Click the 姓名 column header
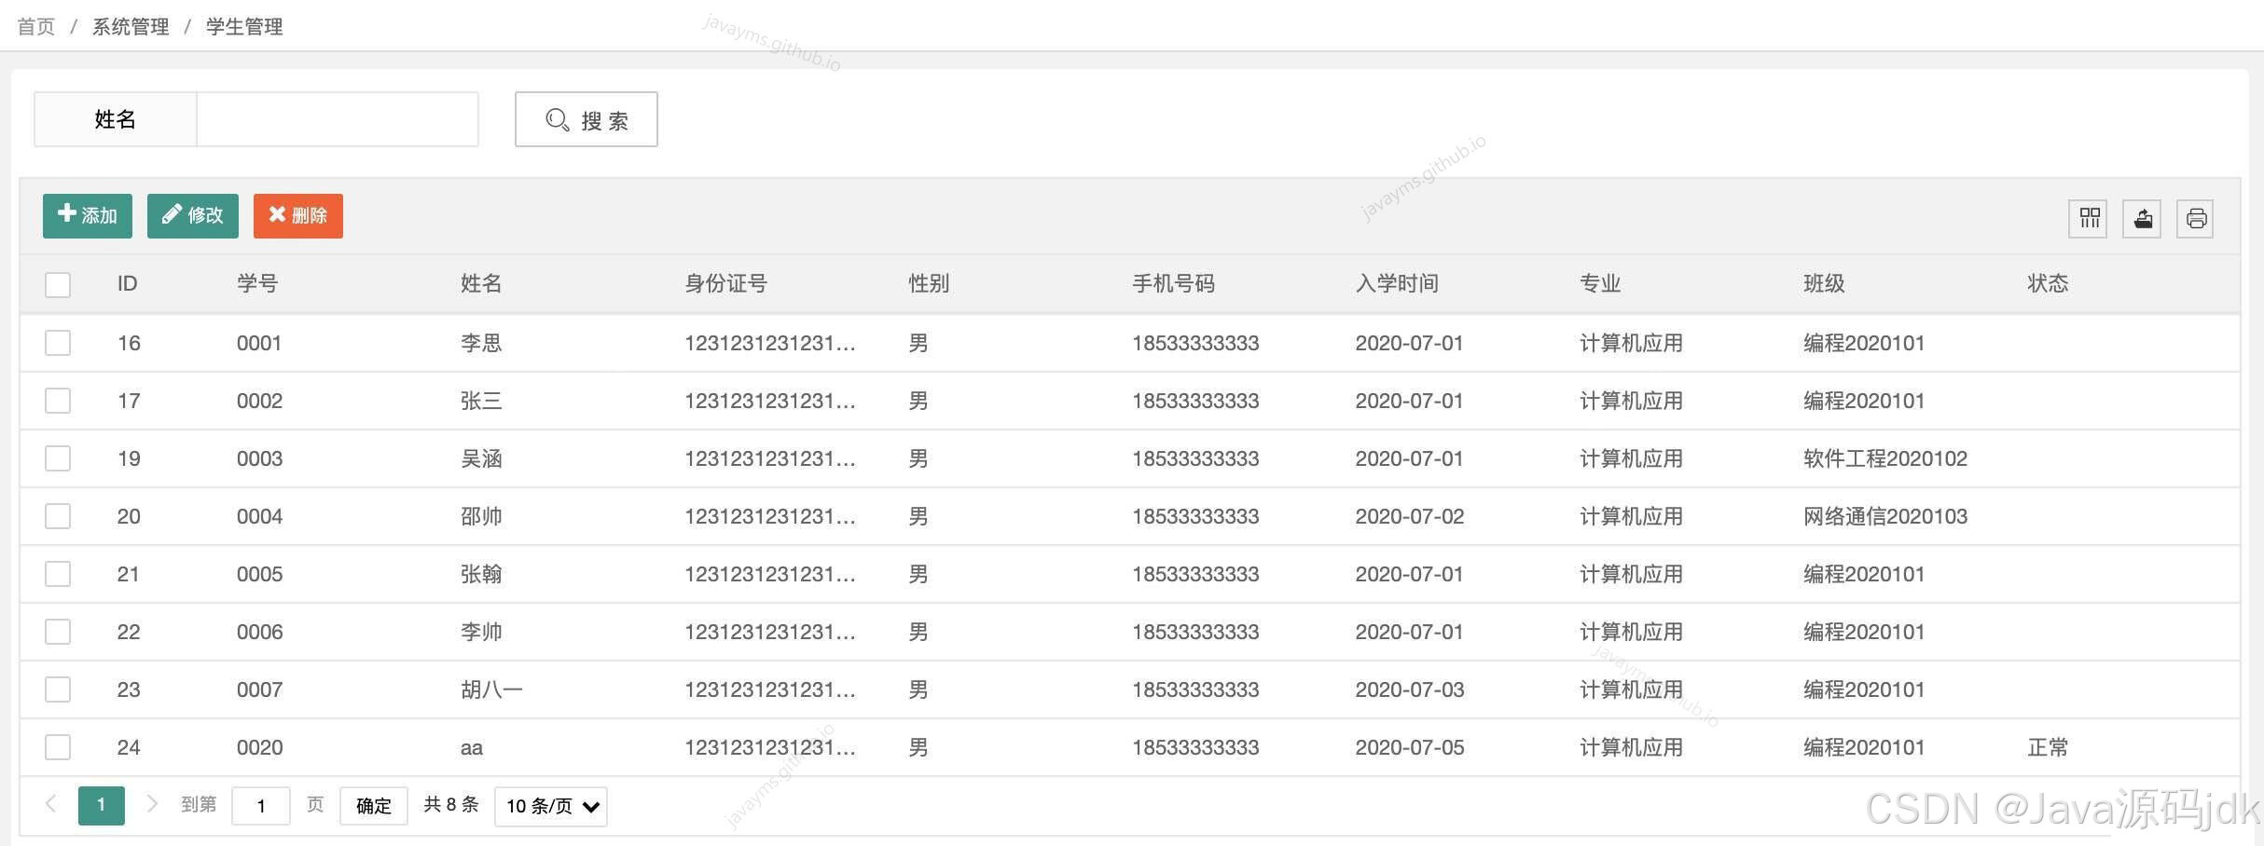2264x846 pixels. click(481, 283)
